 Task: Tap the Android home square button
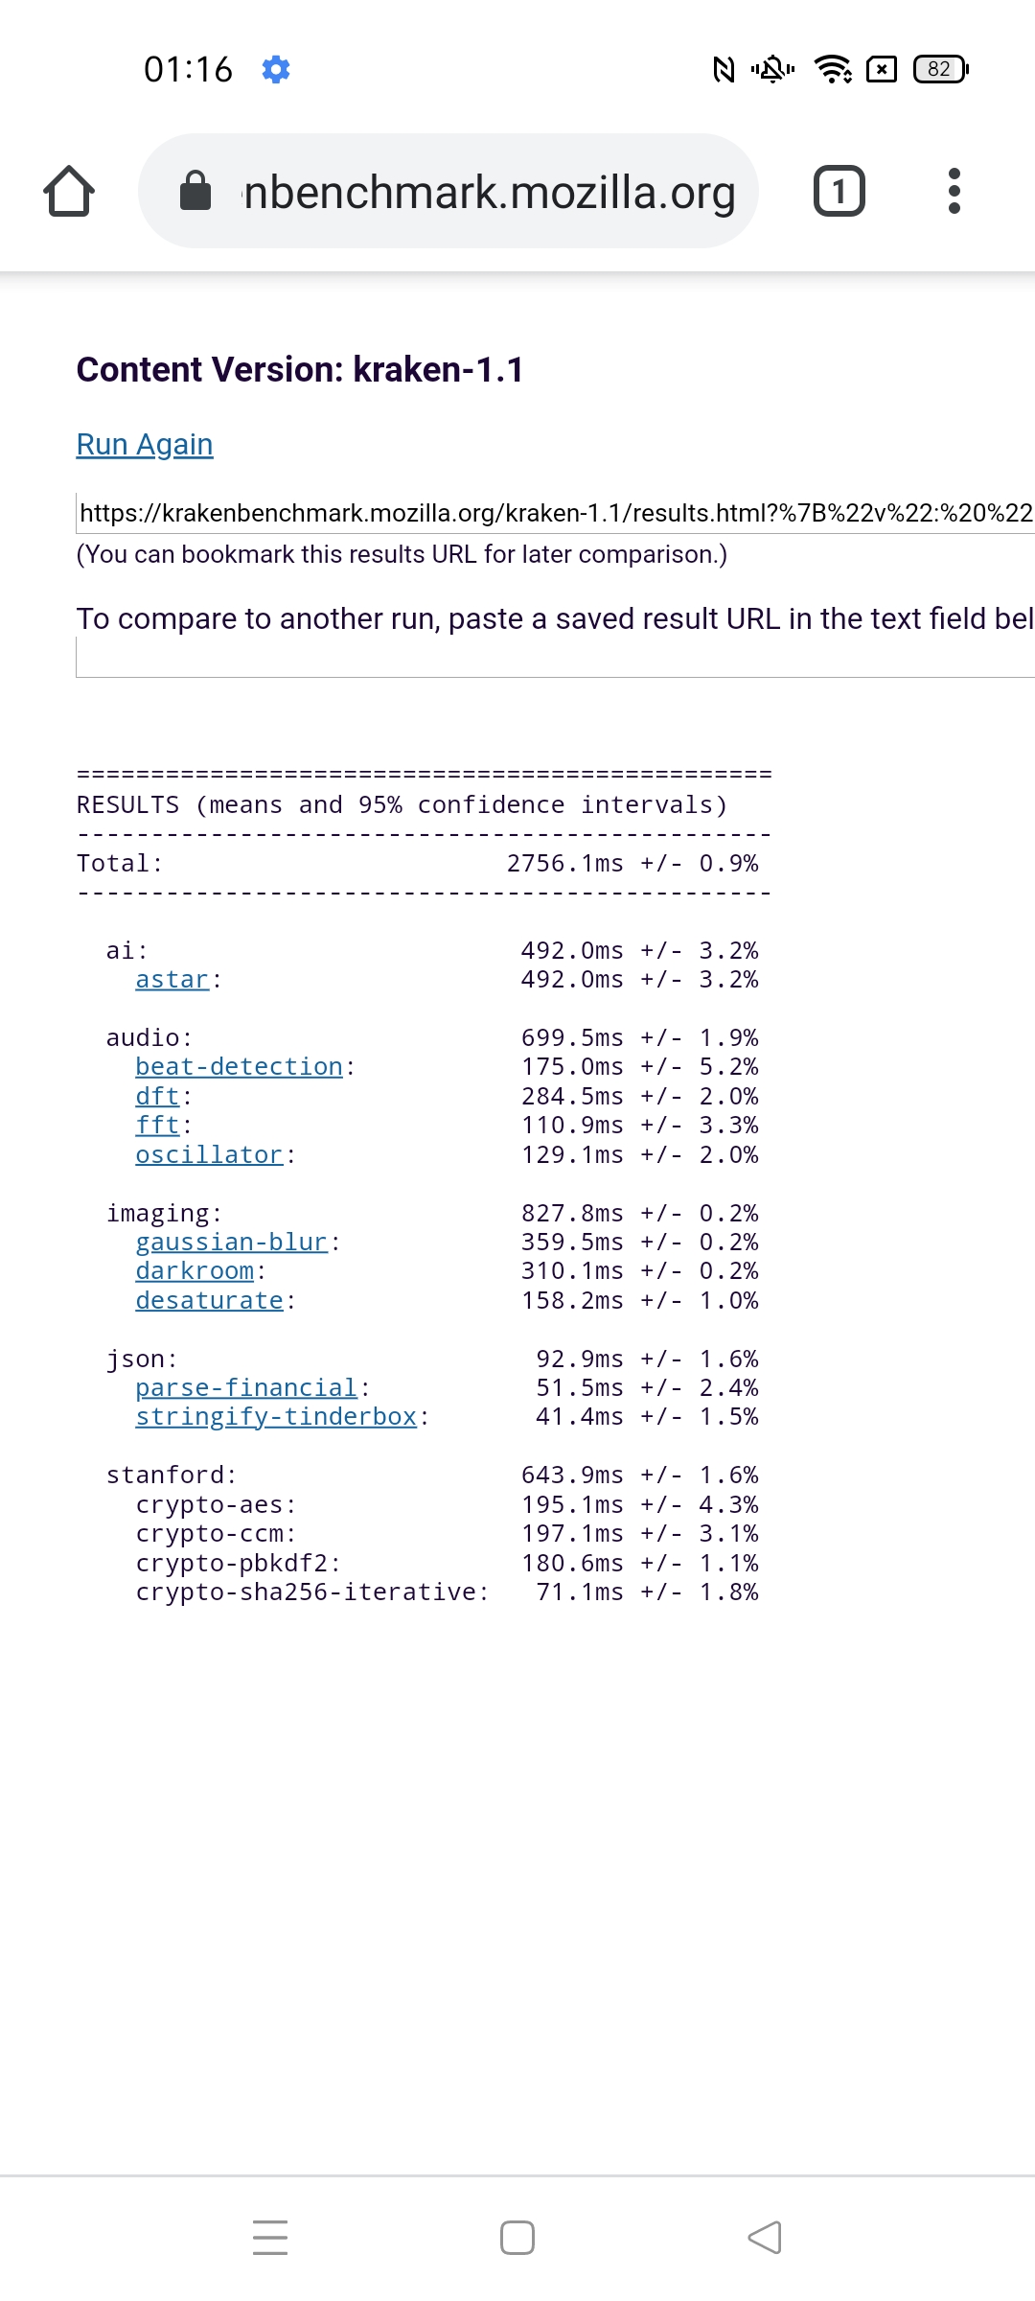[517, 2238]
